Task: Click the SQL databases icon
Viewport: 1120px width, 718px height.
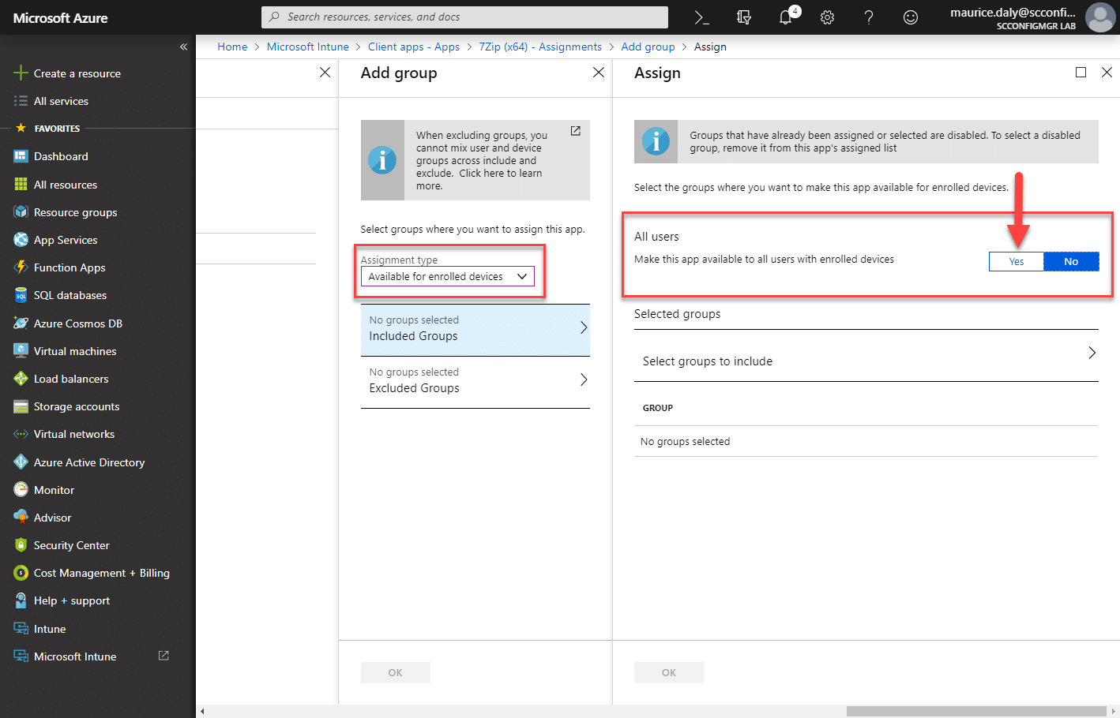Action: pyautogui.click(x=21, y=295)
